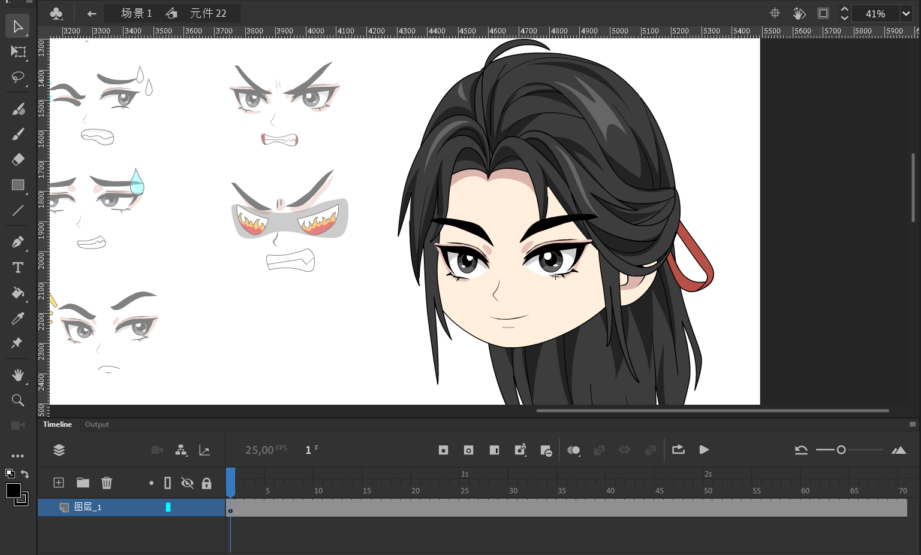Open the more tools ellipsis menu
The width and height of the screenshot is (921, 555).
(x=18, y=456)
